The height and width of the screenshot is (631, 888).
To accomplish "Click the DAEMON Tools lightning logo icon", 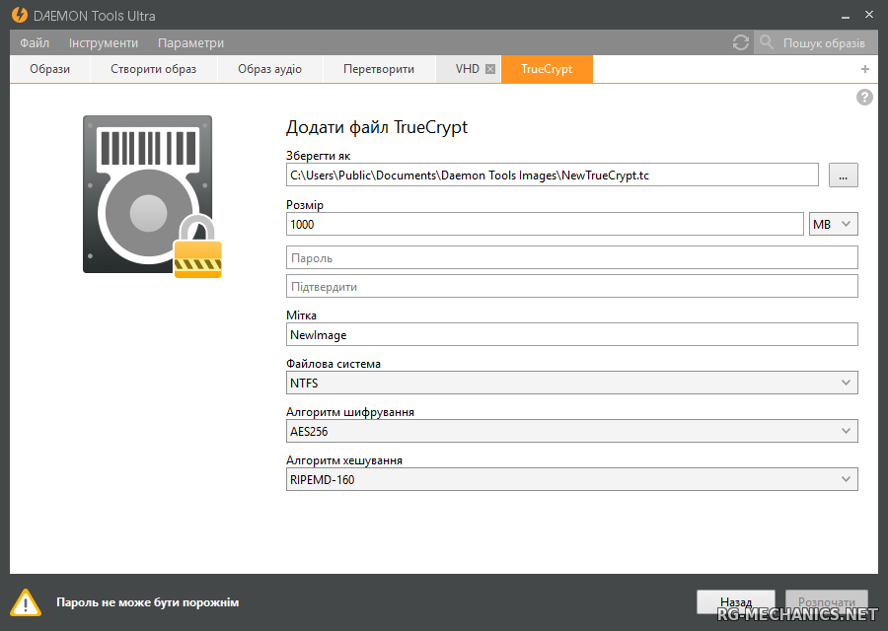I will tap(19, 16).
